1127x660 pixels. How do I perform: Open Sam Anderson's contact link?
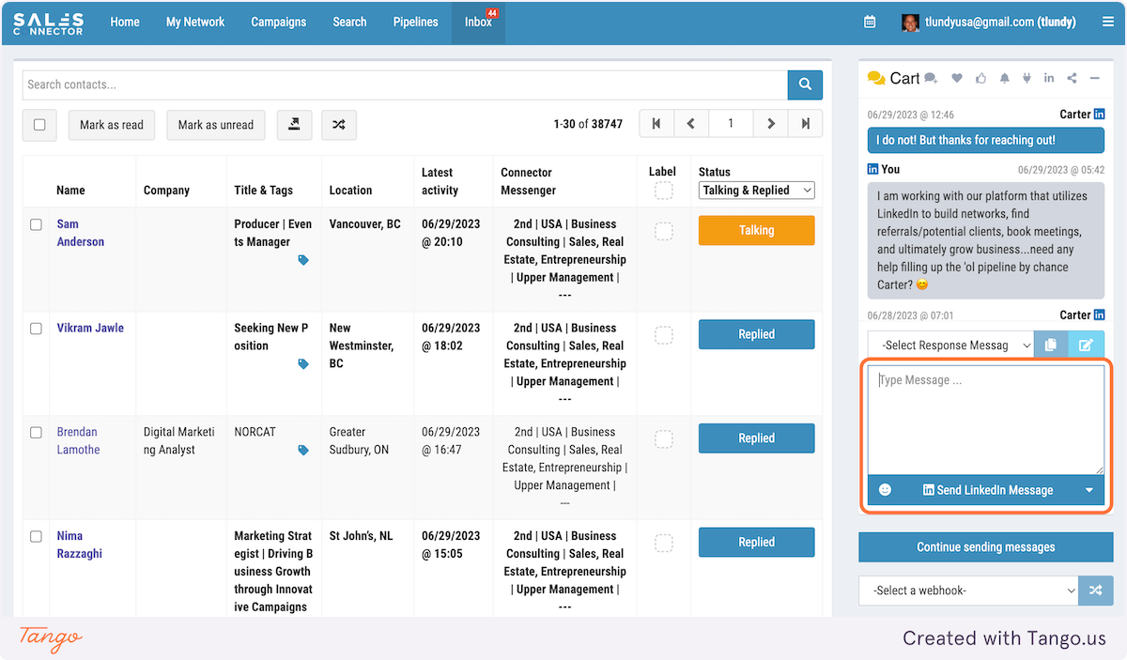point(80,233)
